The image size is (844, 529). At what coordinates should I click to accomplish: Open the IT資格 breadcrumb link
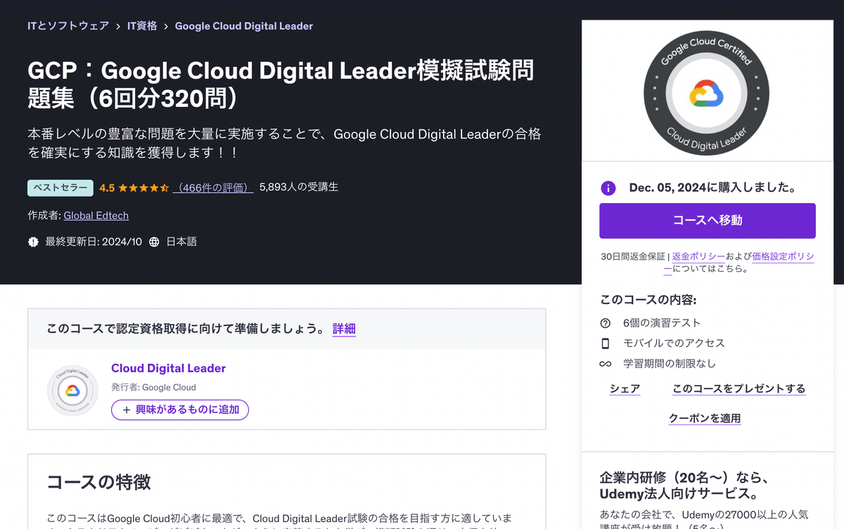[142, 26]
